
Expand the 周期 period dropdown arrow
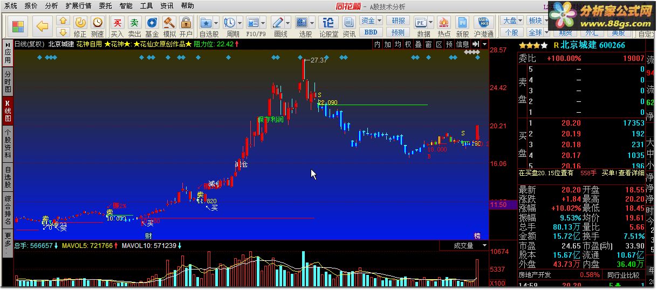239,23
